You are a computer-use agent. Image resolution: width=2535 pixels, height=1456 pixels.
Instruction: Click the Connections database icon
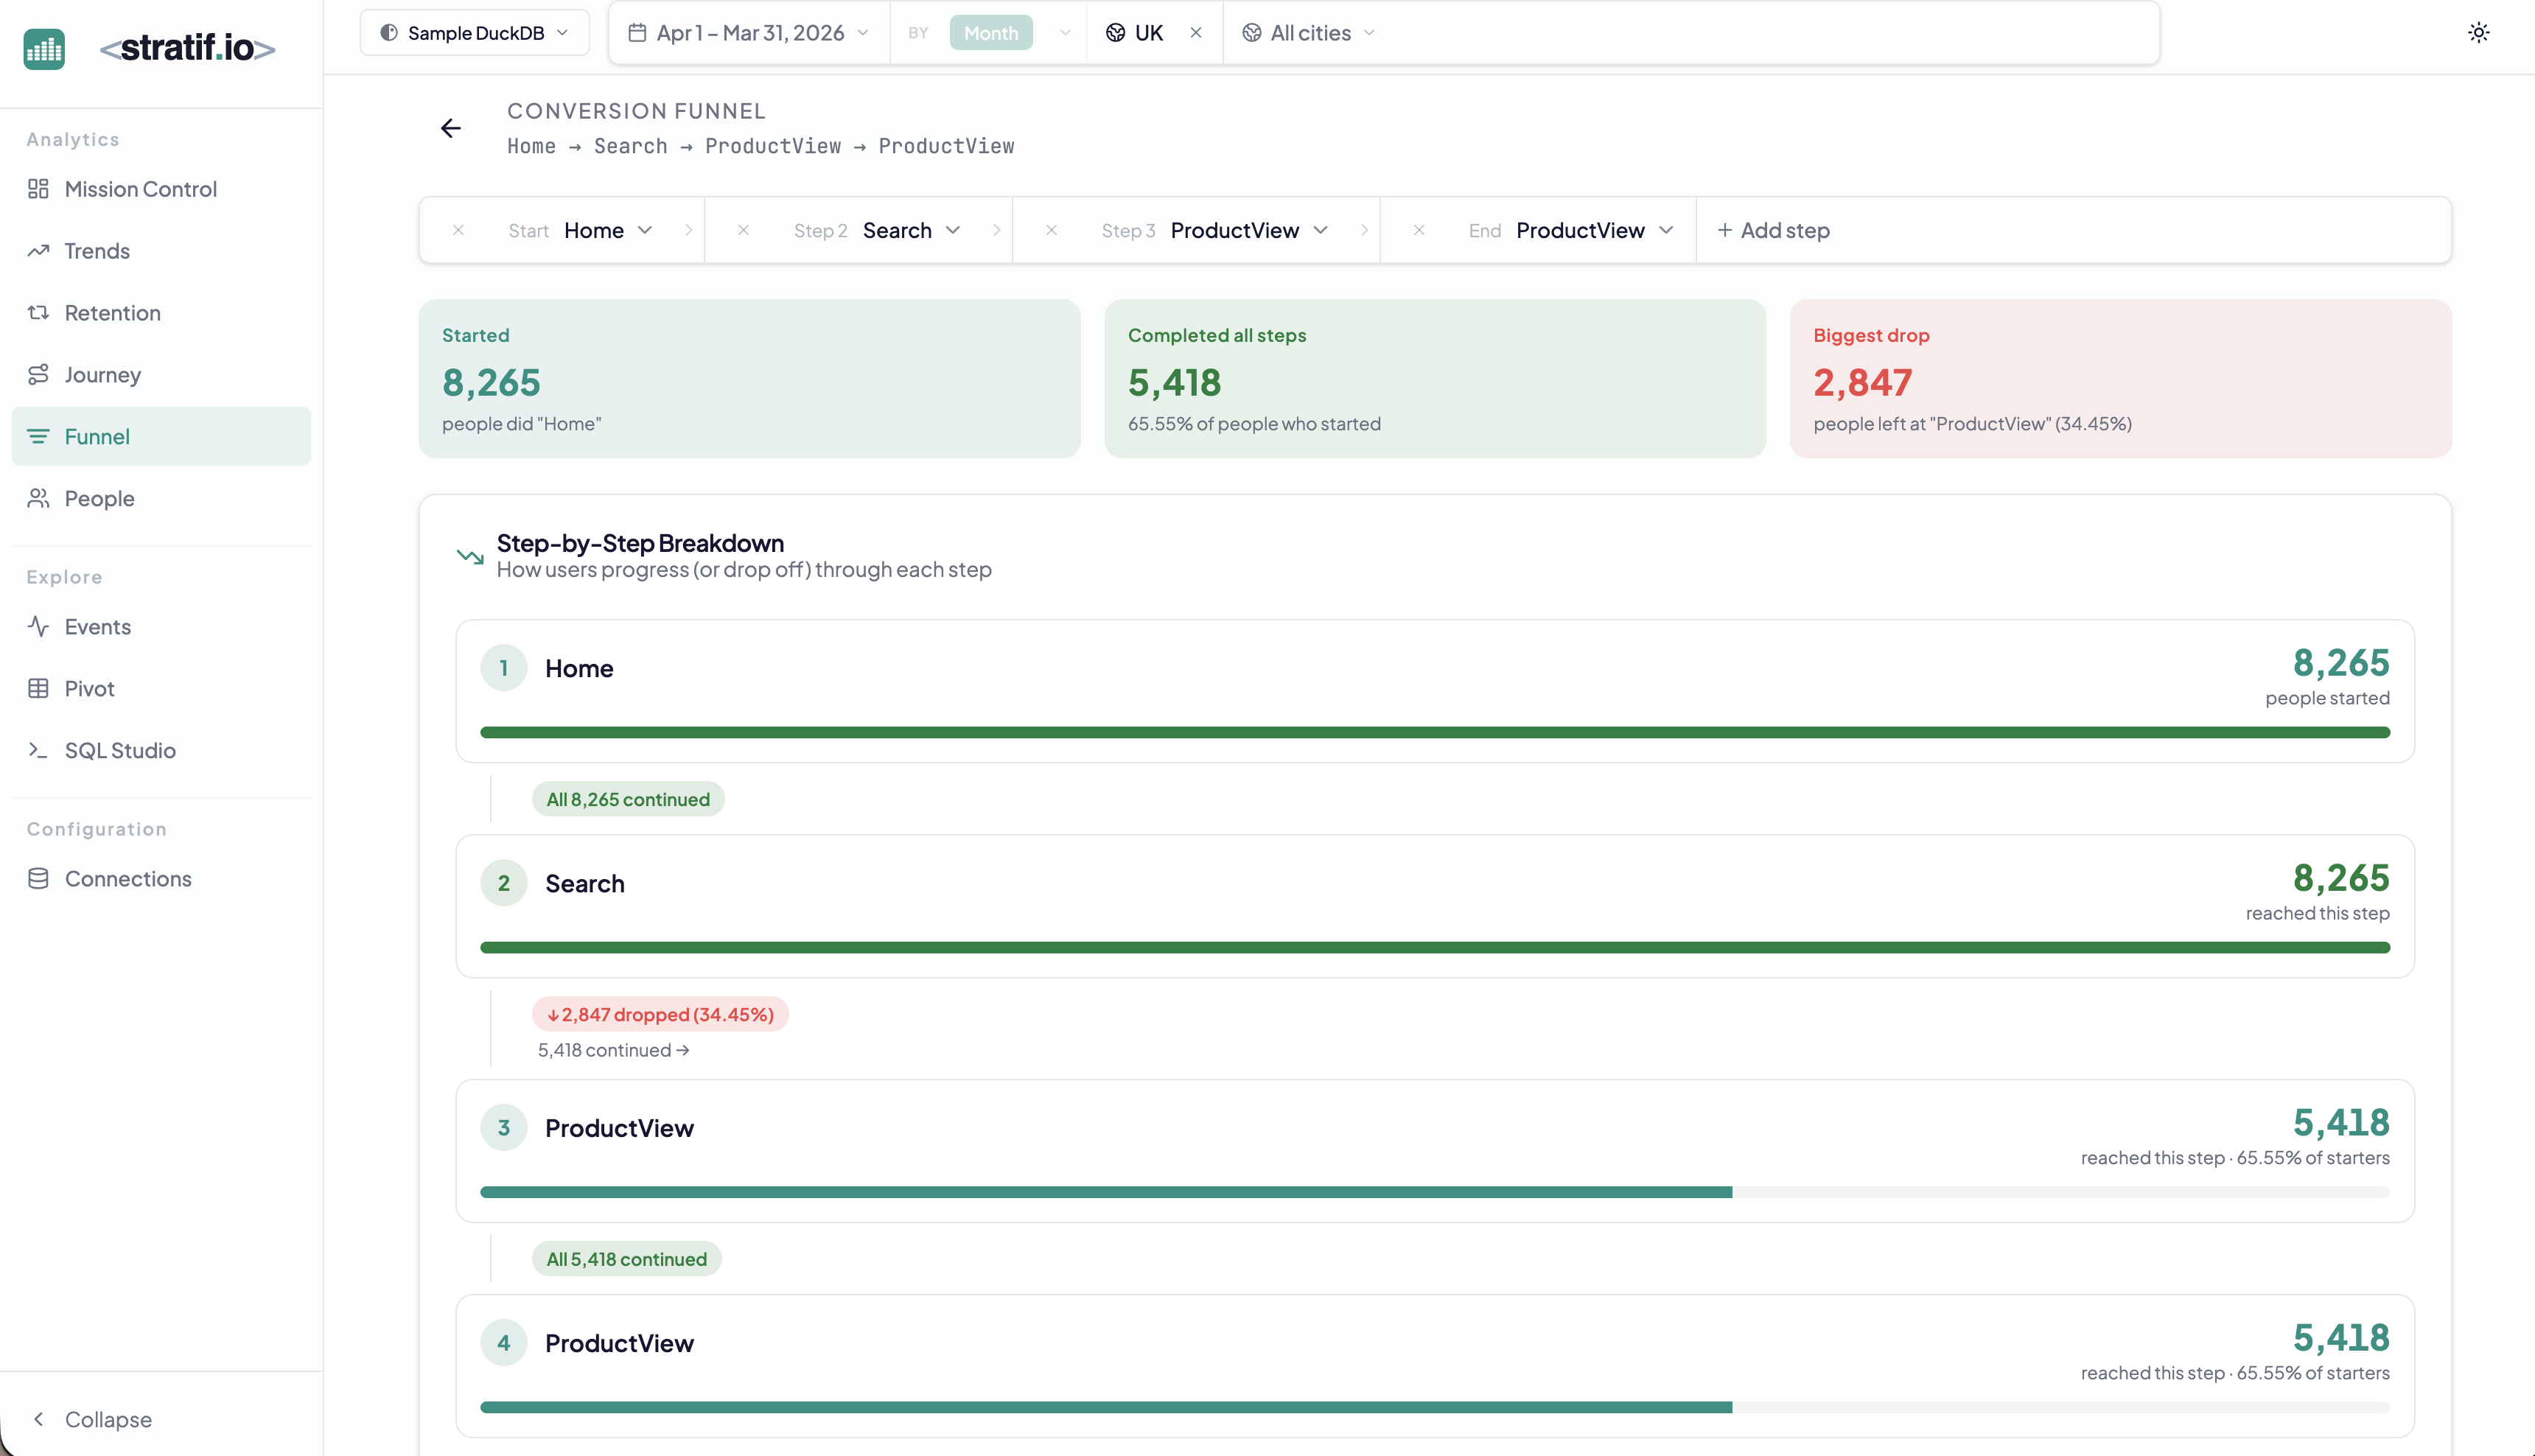click(x=38, y=878)
